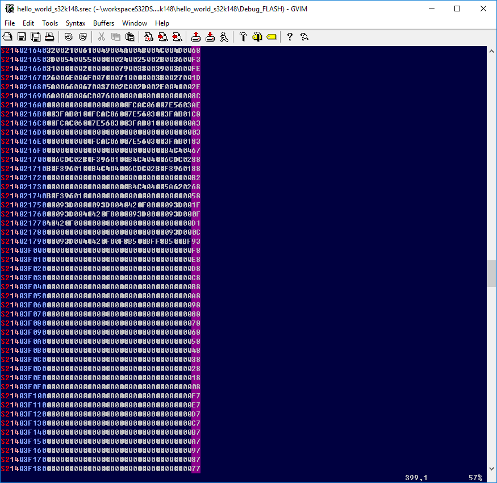Load a session with up-arrow icon
Image resolution: width=497 pixels, height=483 pixels.
196,37
